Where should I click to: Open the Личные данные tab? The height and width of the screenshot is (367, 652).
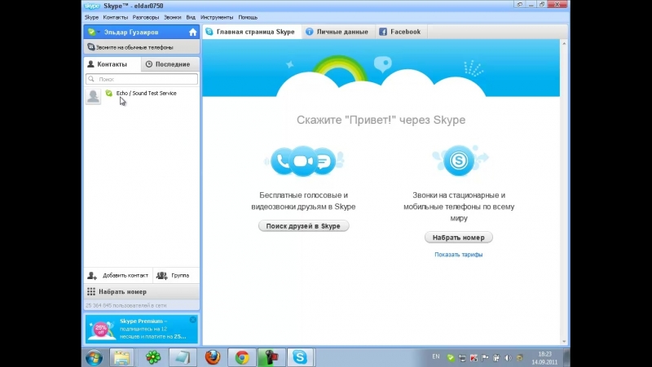coord(337,32)
